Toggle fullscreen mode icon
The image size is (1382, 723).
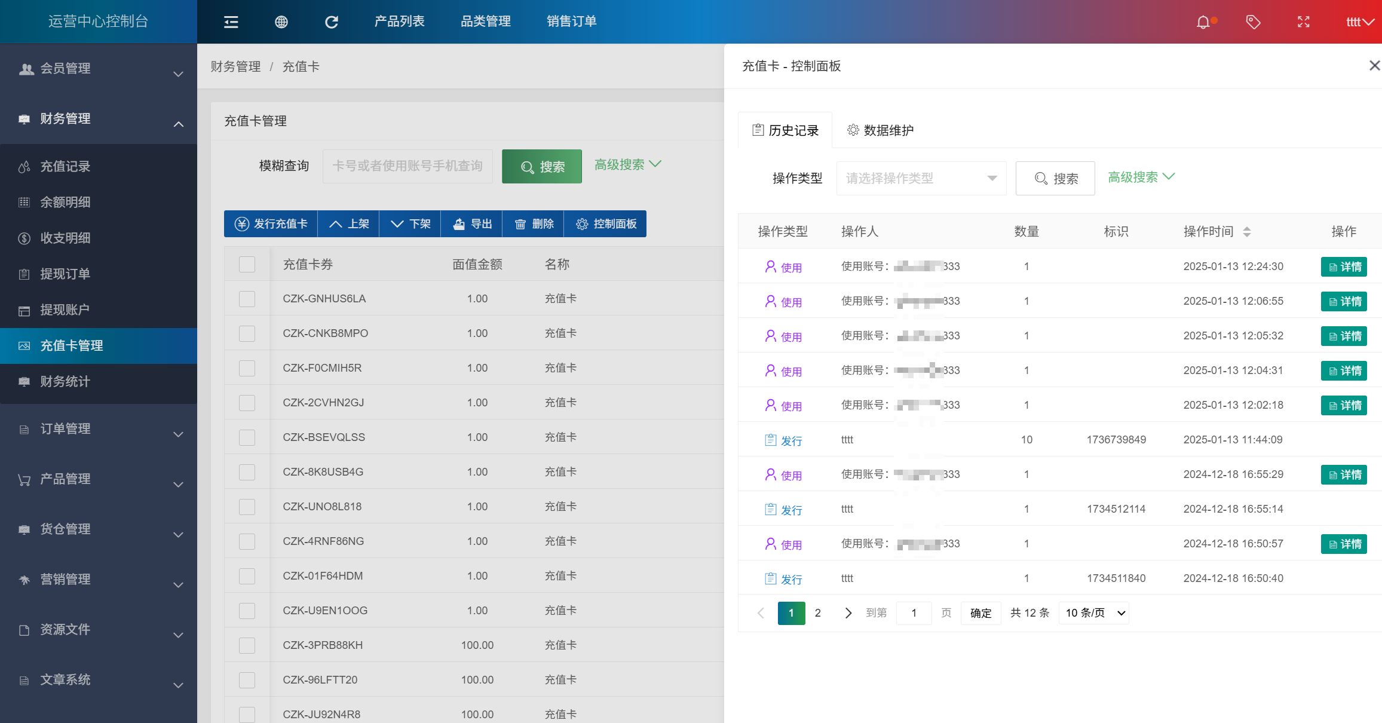(x=1304, y=22)
